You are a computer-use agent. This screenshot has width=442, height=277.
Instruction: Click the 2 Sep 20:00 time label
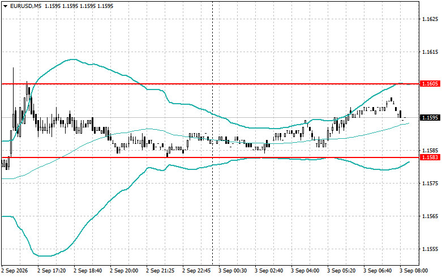[x=124, y=271]
